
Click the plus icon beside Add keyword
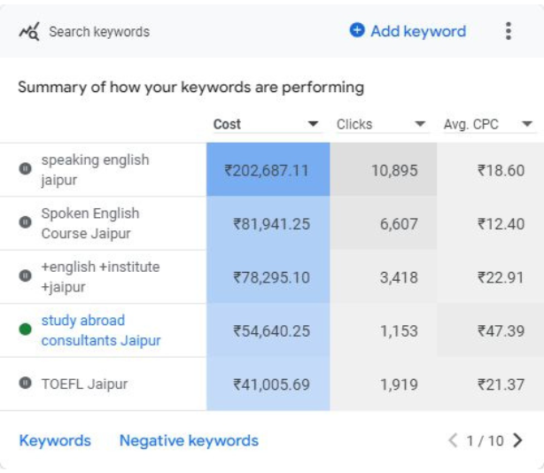pos(357,31)
